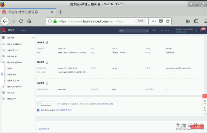
Task: Select 弹性伸缩 AS in sidebar
Action: tap(12, 56)
